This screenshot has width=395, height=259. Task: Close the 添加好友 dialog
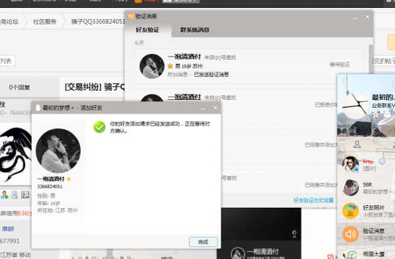coord(215,108)
